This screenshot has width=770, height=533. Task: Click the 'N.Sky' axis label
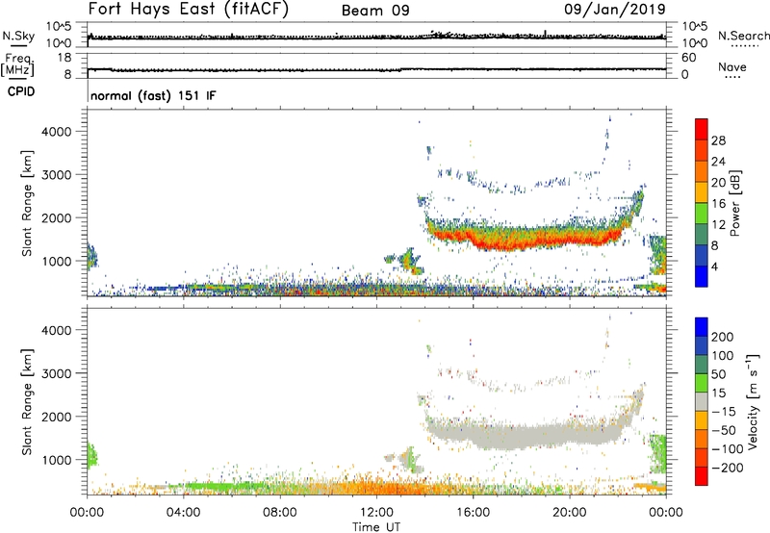coord(18,36)
